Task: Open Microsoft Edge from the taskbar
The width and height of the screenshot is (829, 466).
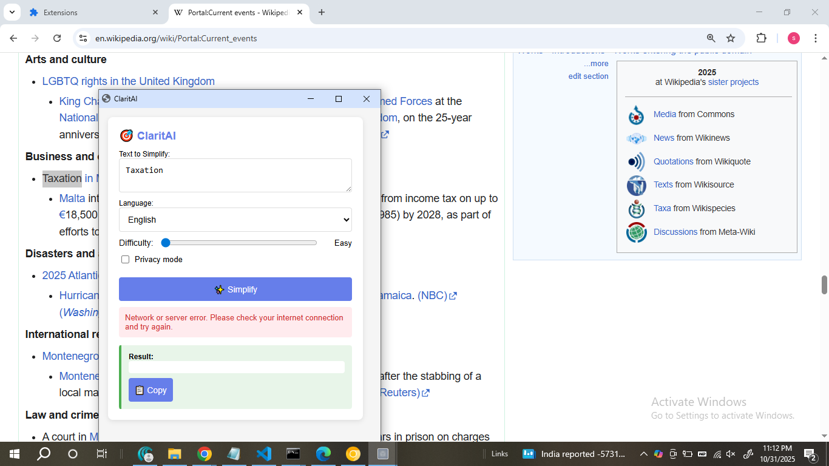Action: (x=323, y=454)
